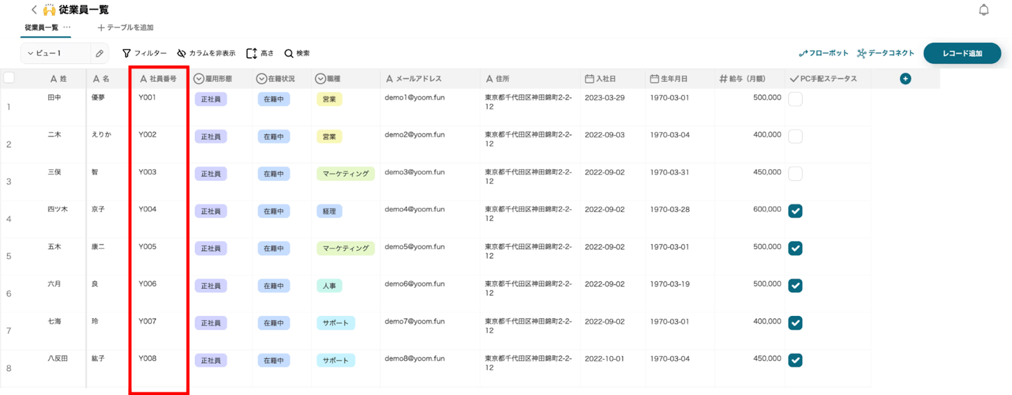
Task: Uncheck PC手配ステータス for row Y007
Action: pos(795,323)
